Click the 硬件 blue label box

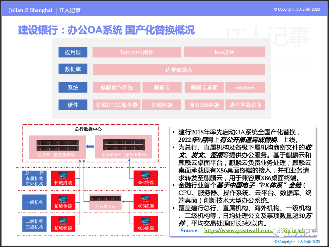[x=73, y=105]
